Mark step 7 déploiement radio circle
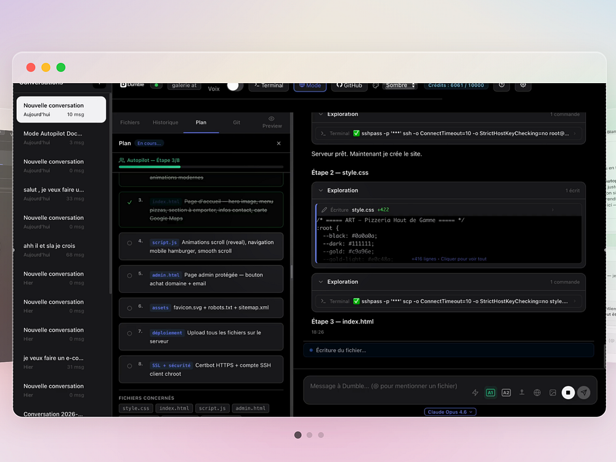 pyautogui.click(x=129, y=333)
